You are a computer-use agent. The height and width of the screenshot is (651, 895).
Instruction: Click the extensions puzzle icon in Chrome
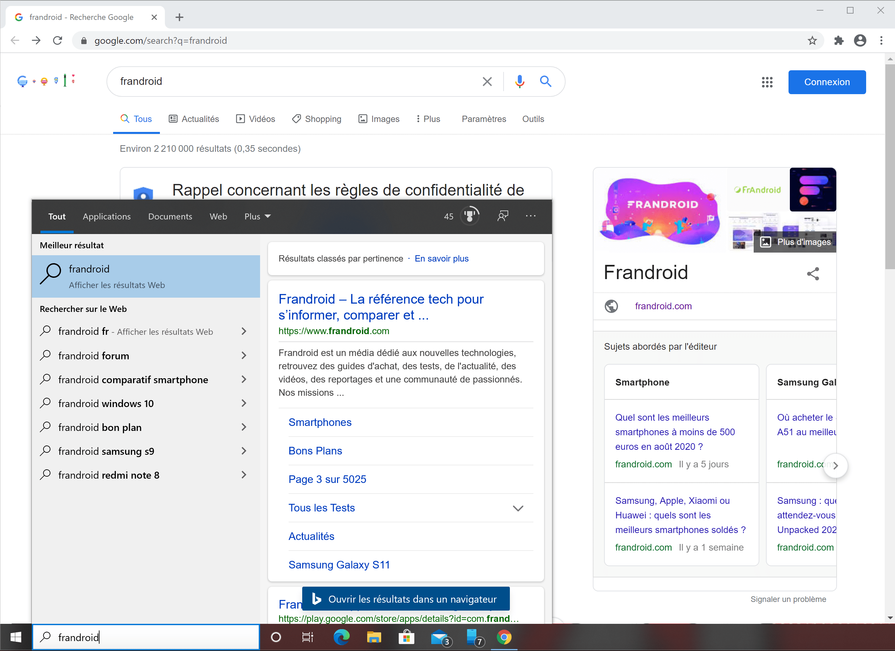point(839,40)
